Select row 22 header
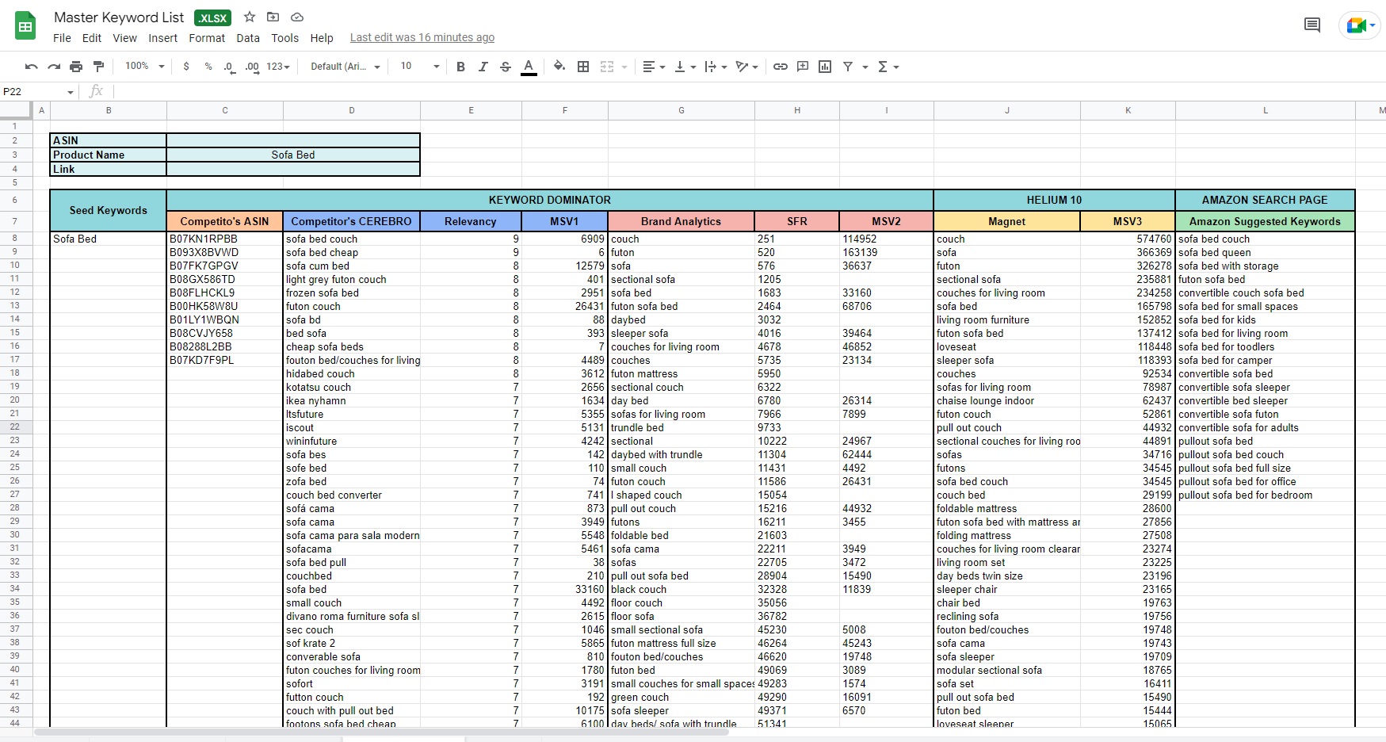The width and height of the screenshot is (1386, 742). [x=15, y=427]
